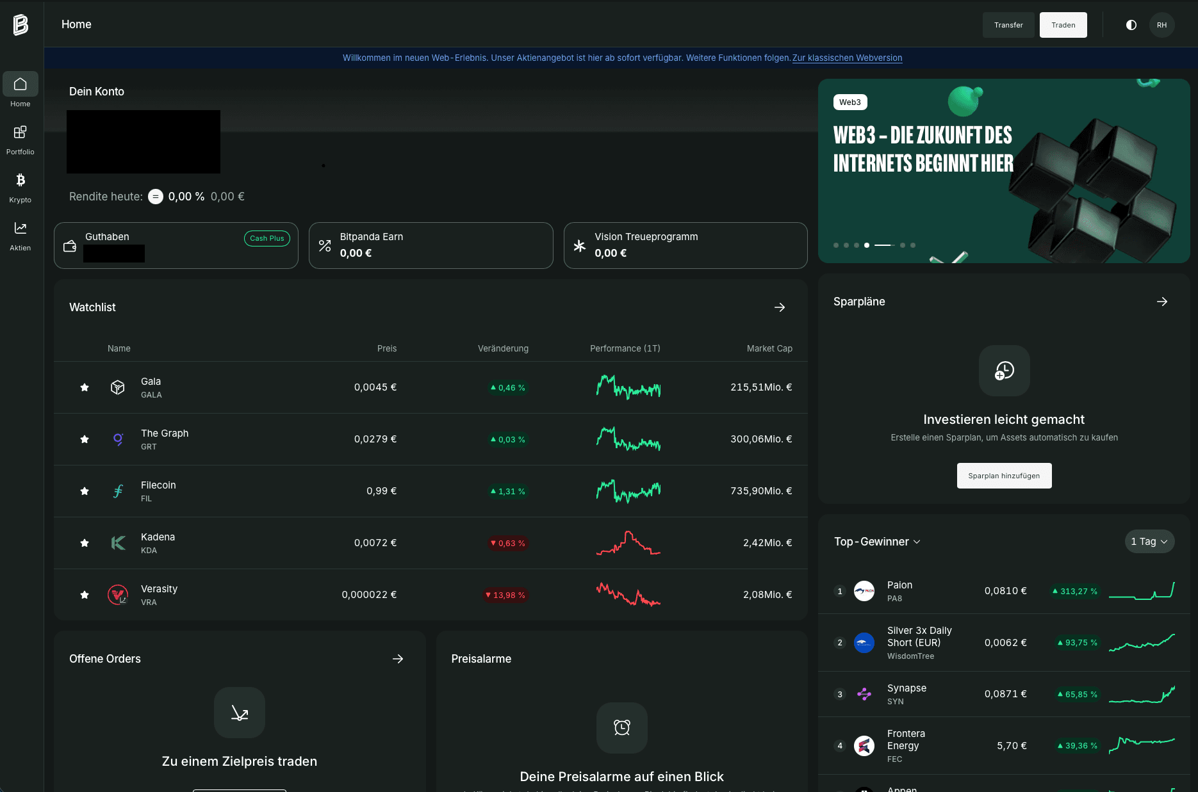
Task: Click the Filecoin coin icon
Action: click(x=118, y=491)
